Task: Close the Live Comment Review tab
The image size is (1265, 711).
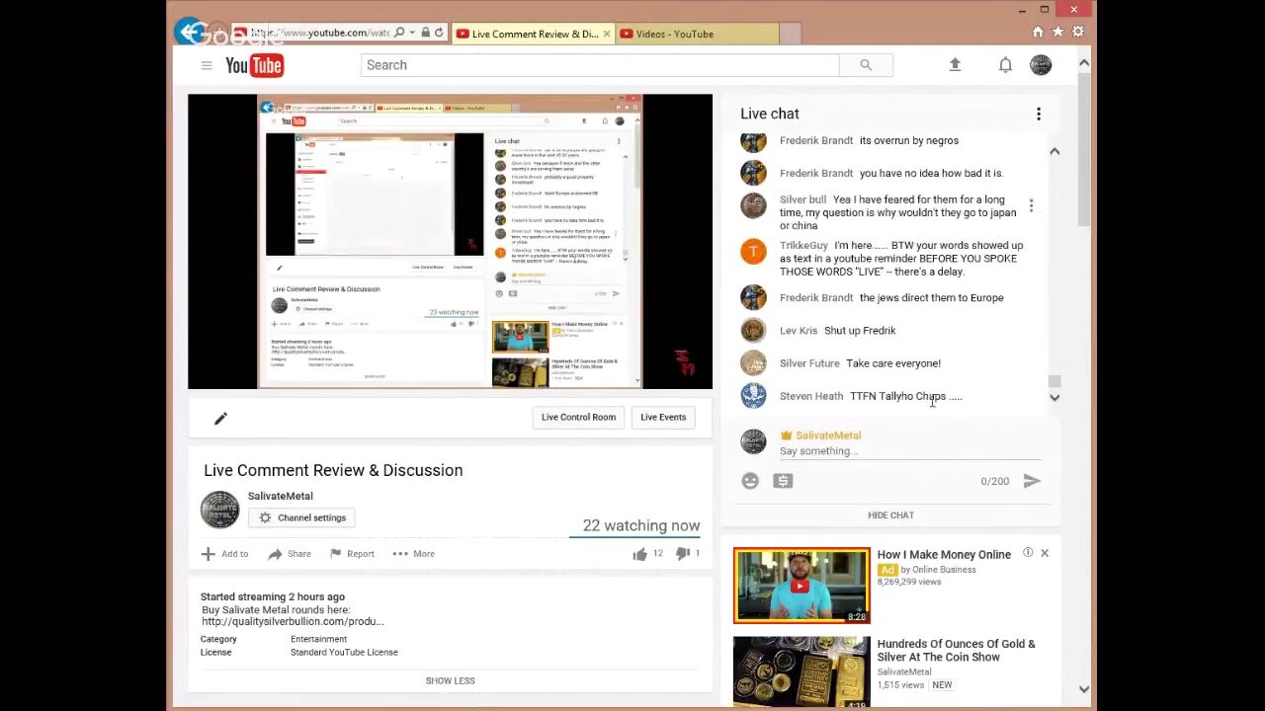Action: 608,34
